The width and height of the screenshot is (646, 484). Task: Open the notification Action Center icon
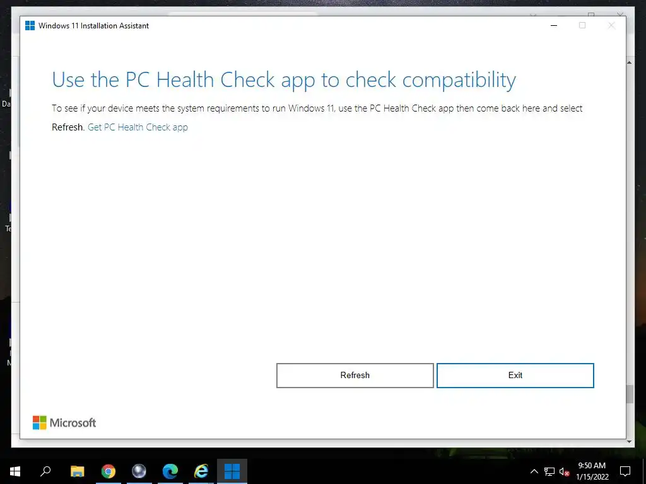click(625, 471)
